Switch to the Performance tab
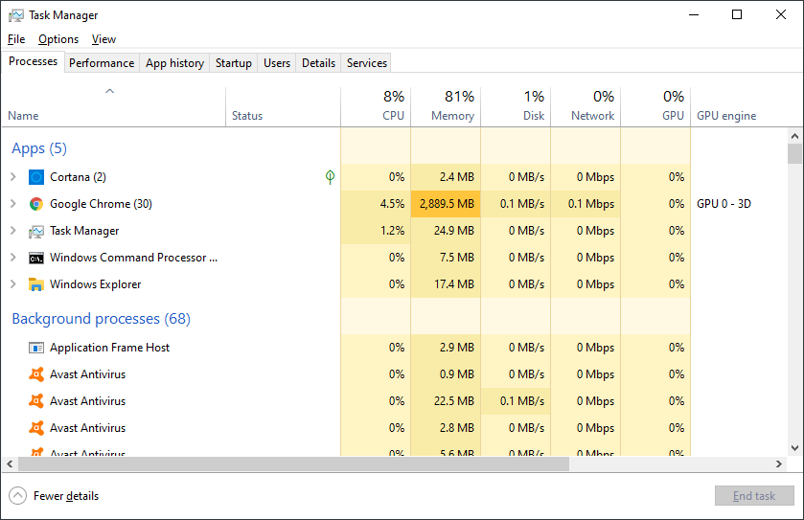Viewport: 804px width, 520px height. [102, 63]
